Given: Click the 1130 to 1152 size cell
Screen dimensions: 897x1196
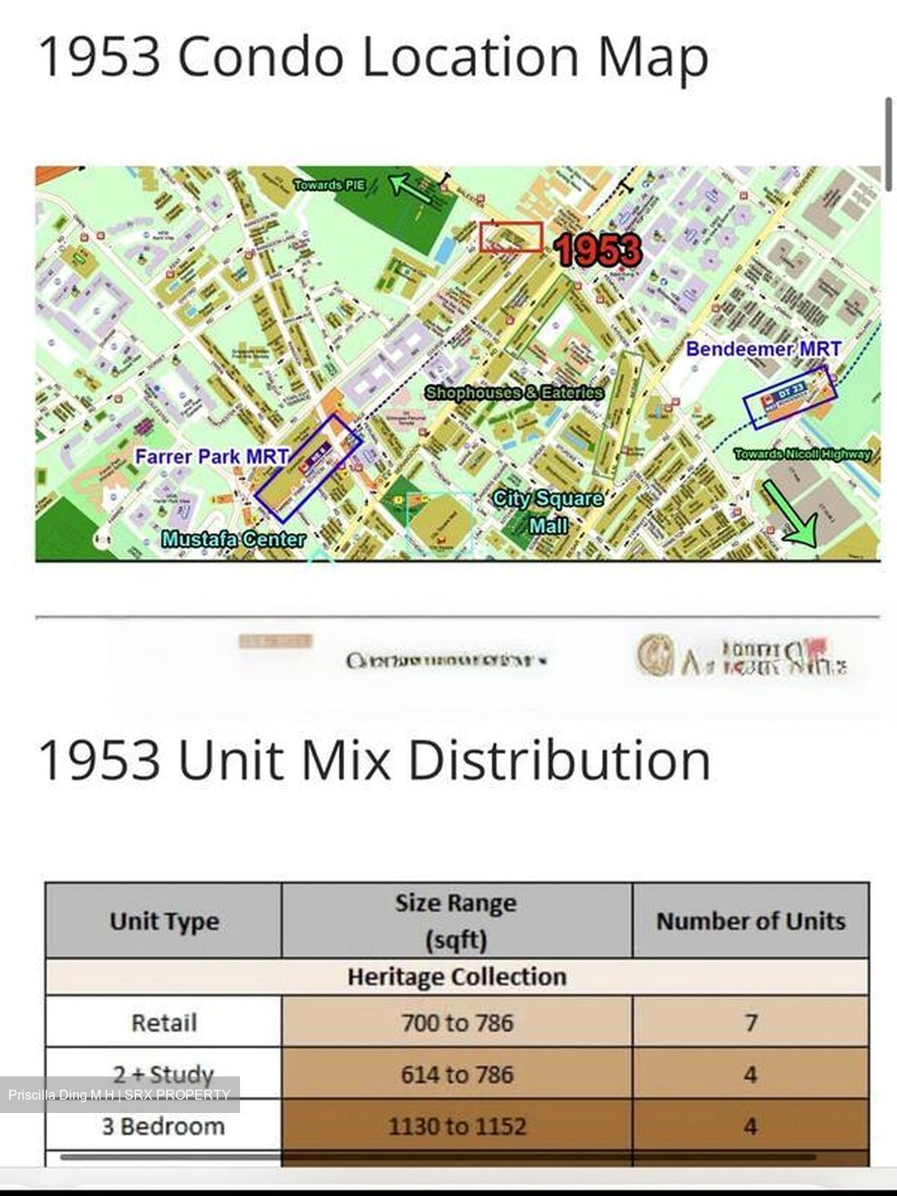Looking at the screenshot, I should [x=457, y=1126].
